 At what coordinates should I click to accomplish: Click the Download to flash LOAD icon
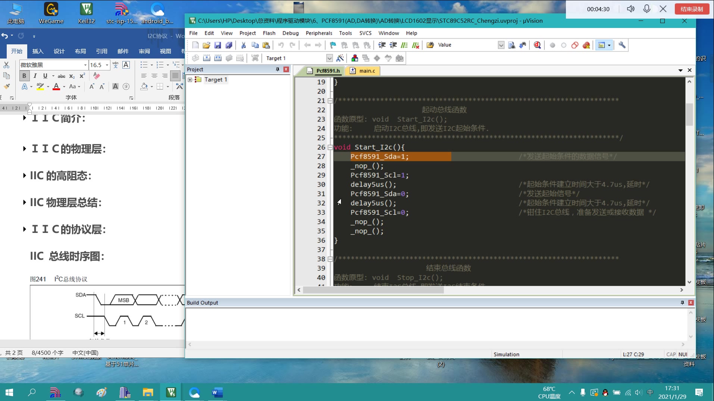255,58
